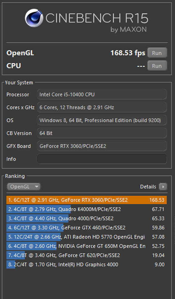Screen dimensions: 175x299
Task: Click the 168.53 fps OpenGL result
Action: pyautogui.click(x=128, y=53)
